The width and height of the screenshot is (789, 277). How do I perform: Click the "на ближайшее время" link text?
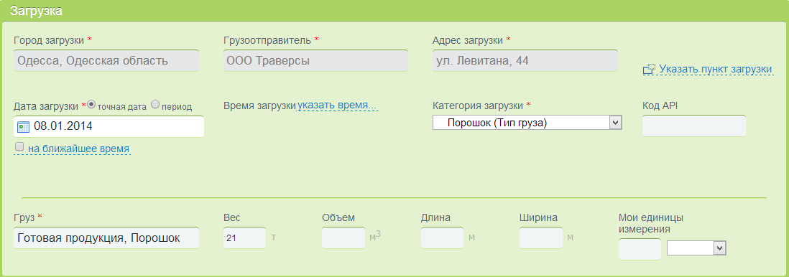point(78,149)
